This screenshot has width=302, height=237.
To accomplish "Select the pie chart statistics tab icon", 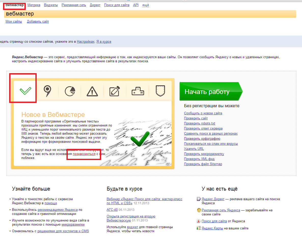I will click(70, 91).
